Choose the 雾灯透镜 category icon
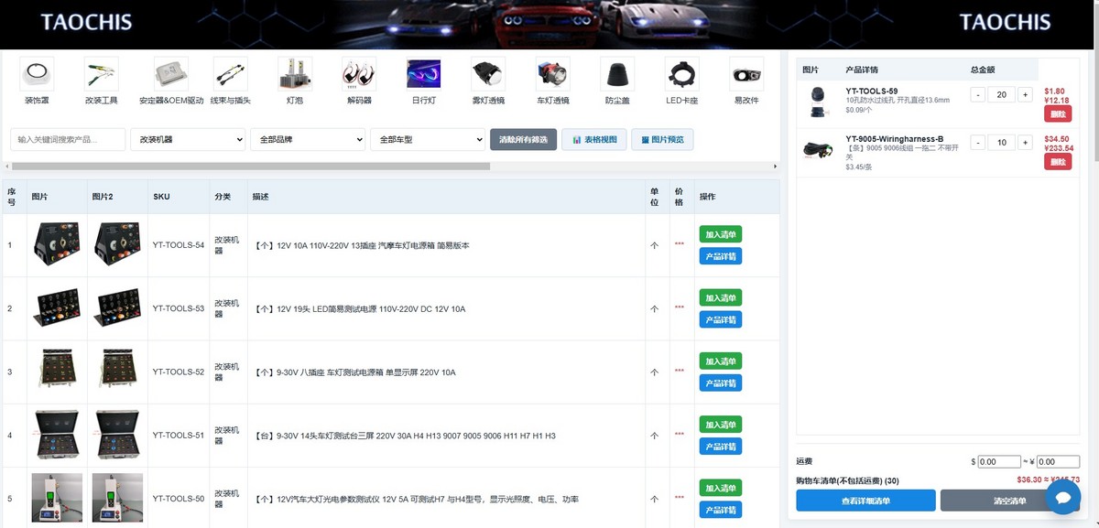 tap(488, 73)
